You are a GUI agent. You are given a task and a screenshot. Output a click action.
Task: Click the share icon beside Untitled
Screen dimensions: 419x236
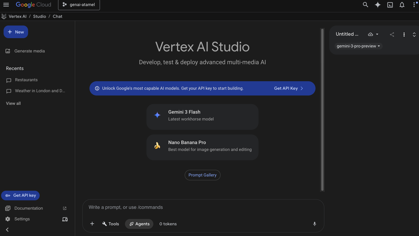click(x=392, y=34)
